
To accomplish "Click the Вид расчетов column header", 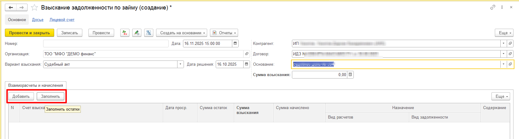I will pos(367,117).
